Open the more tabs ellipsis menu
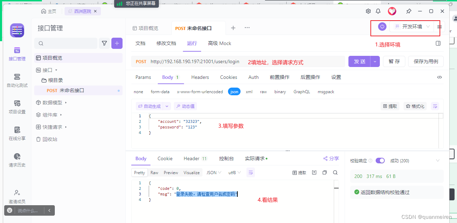 click(247, 28)
